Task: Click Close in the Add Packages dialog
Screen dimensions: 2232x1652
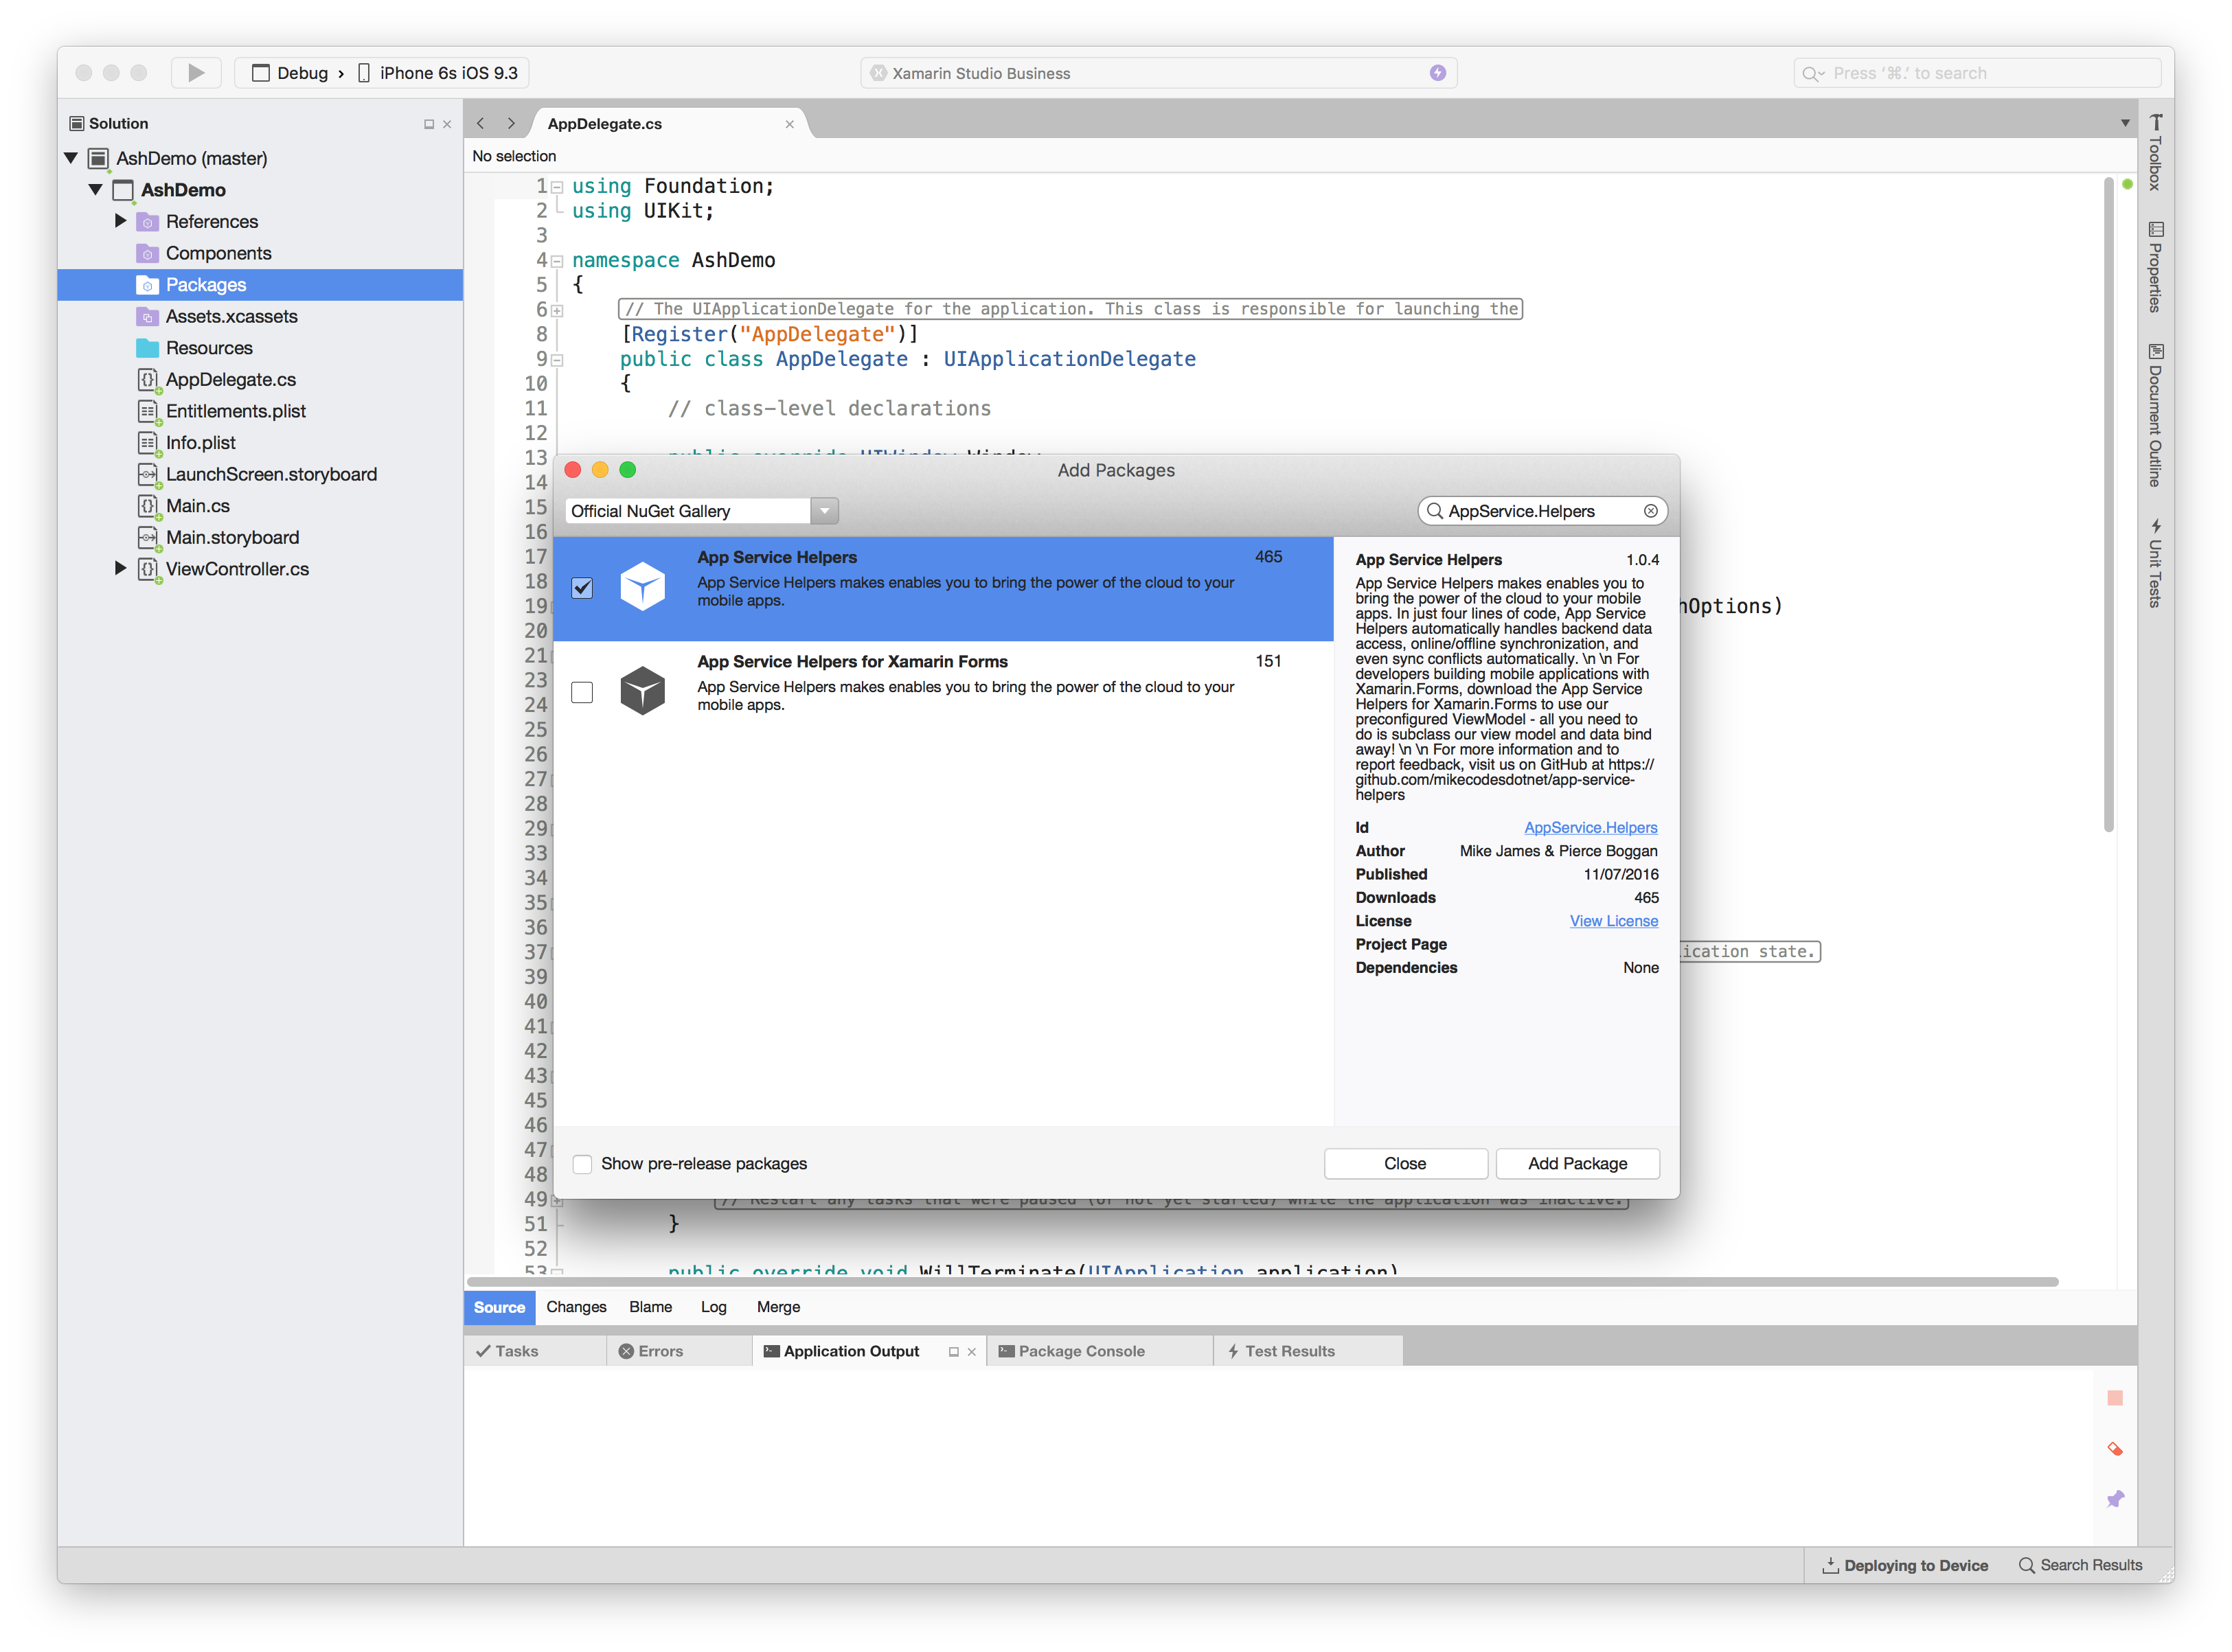Action: click(x=1405, y=1163)
